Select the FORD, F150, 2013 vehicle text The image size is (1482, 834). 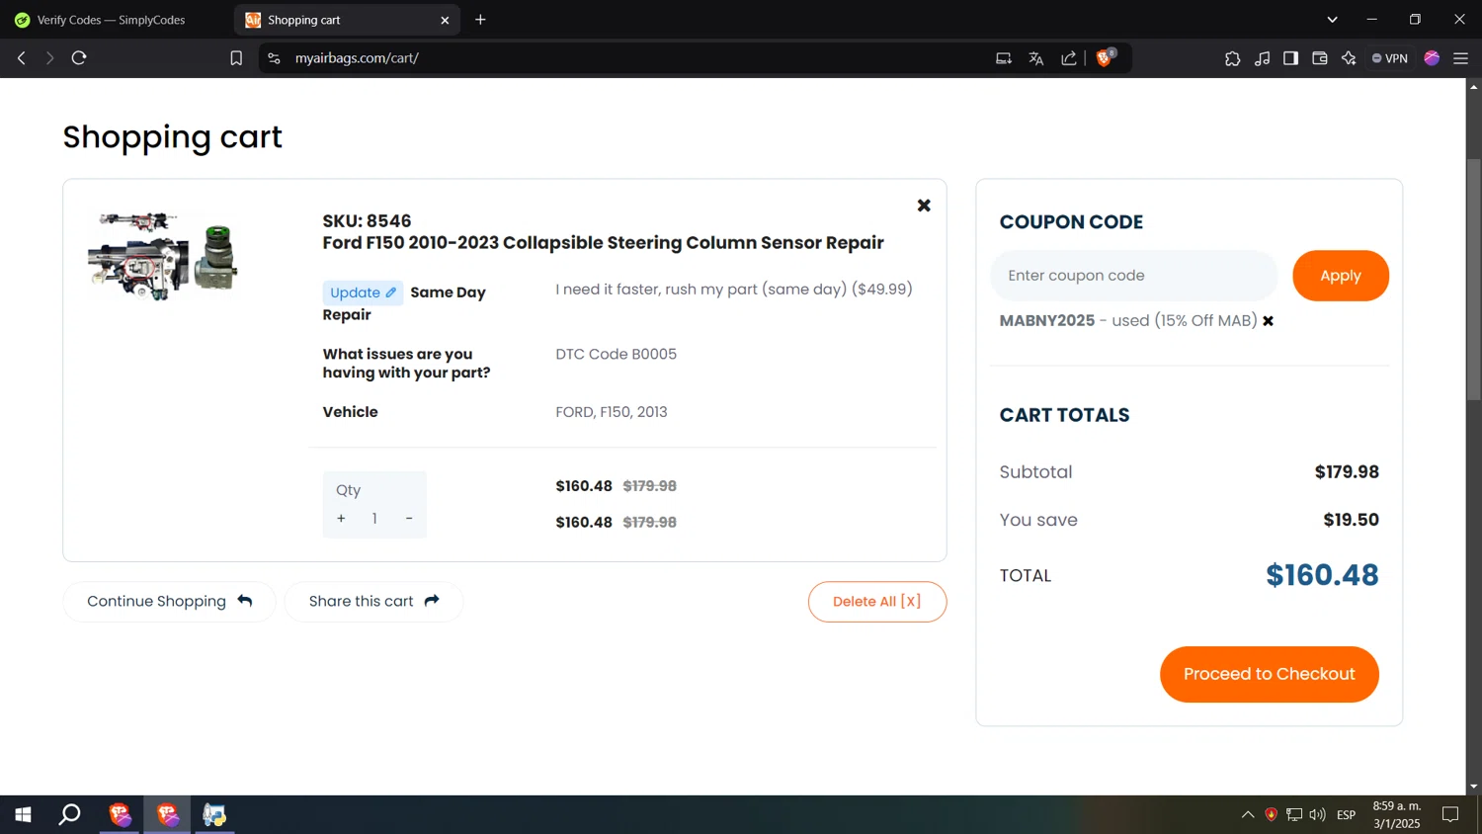coord(612,412)
